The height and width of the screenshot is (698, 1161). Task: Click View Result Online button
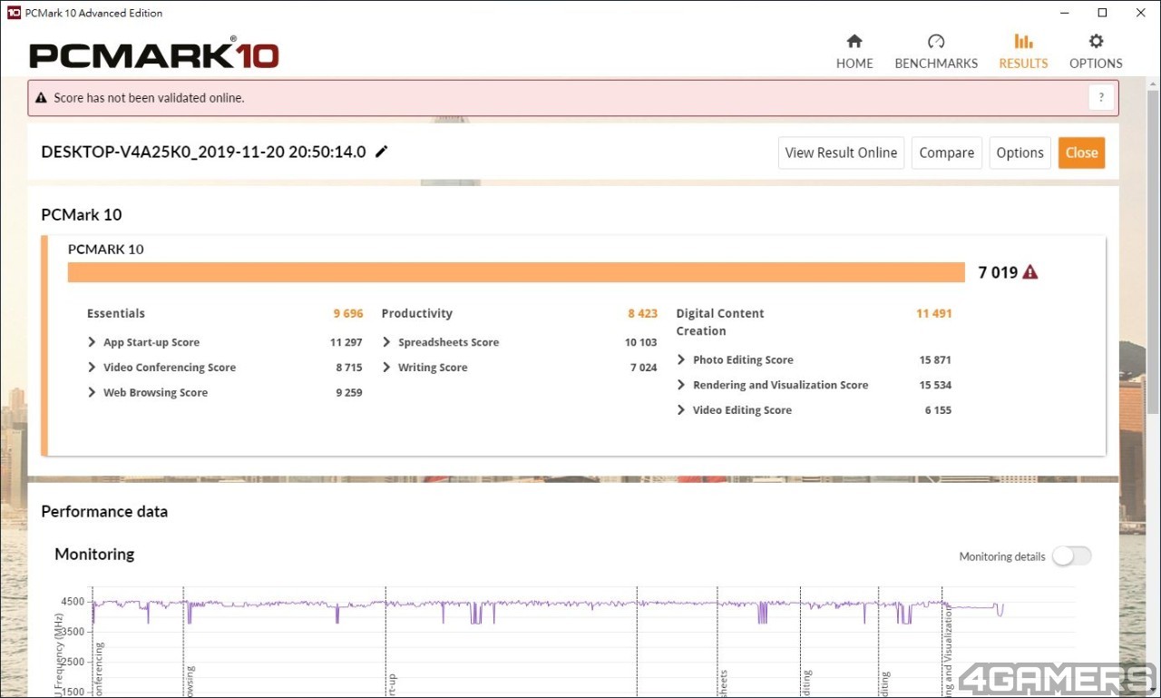pos(841,152)
